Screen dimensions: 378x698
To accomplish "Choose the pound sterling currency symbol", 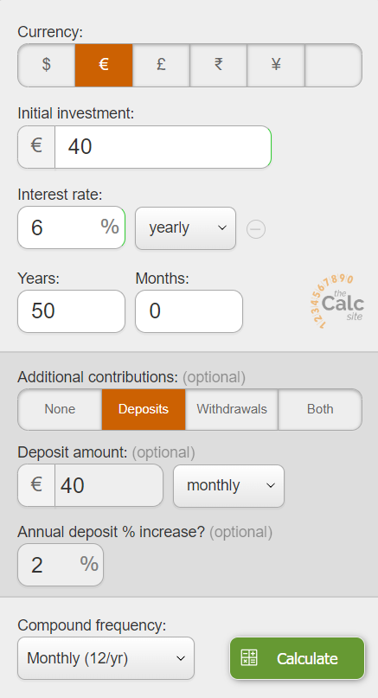I will (161, 65).
